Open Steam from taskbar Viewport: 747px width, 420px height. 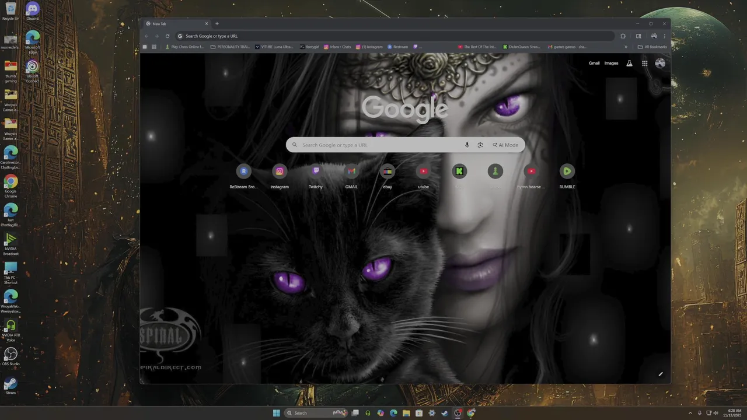445,413
